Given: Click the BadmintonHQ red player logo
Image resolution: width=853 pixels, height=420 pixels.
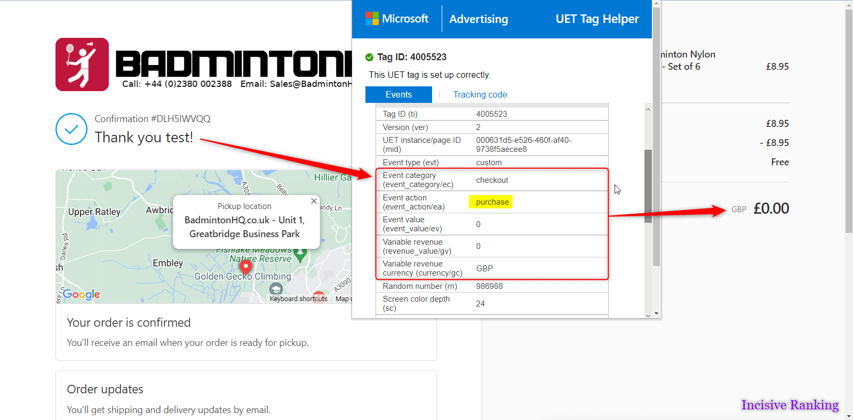Looking at the screenshot, I should 82,64.
